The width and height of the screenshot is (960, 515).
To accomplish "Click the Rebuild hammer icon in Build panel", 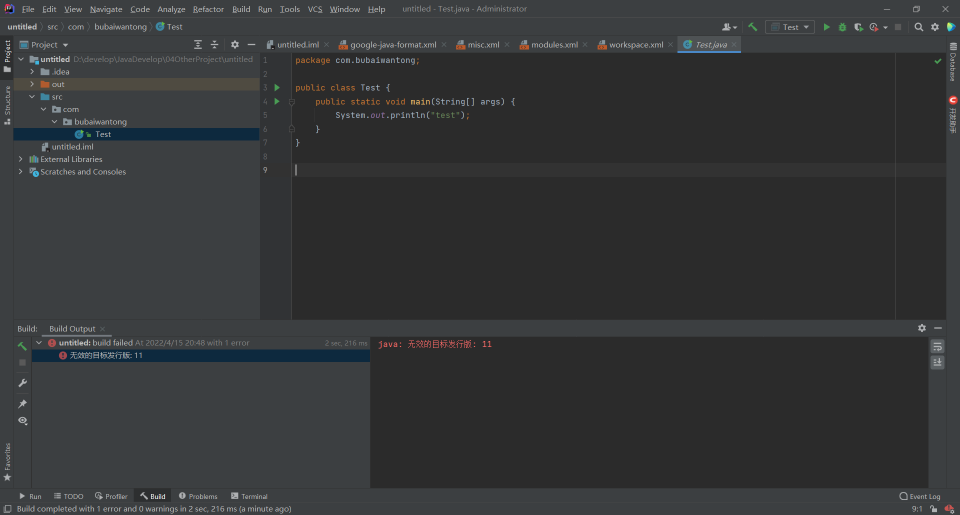I will pyautogui.click(x=22, y=346).
